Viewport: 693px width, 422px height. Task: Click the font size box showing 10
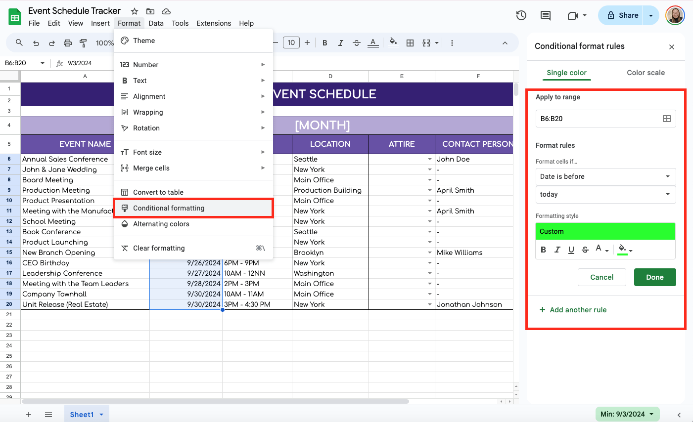pyautogui.click(x=291, y=42)
